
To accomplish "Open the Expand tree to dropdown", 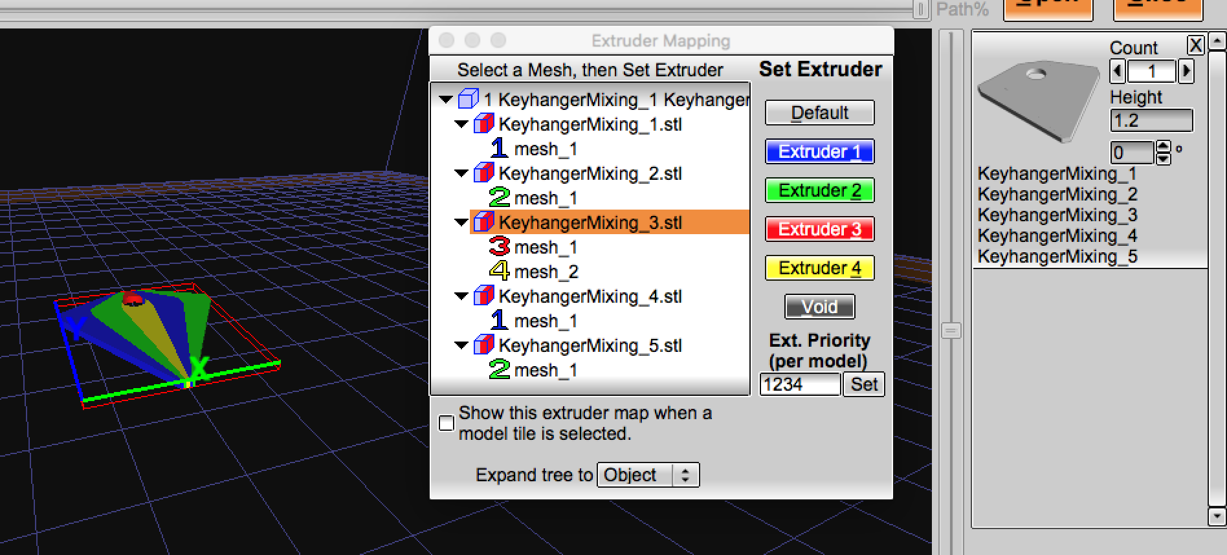I will tap(648, 475).
